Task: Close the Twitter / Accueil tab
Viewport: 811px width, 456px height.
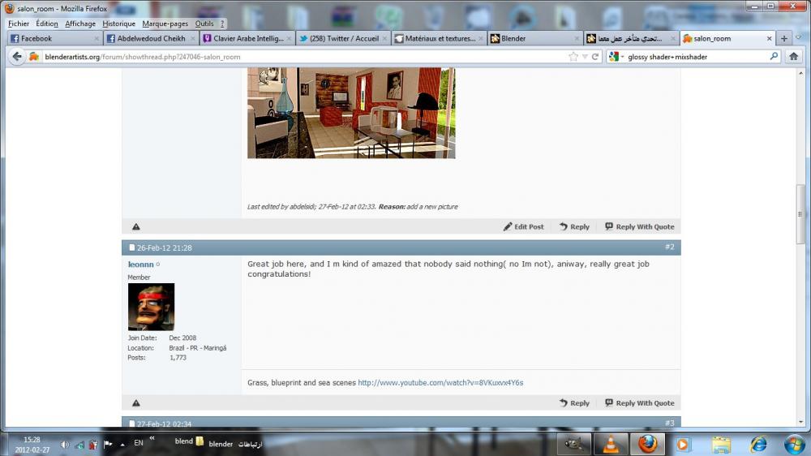Action: 384,38
